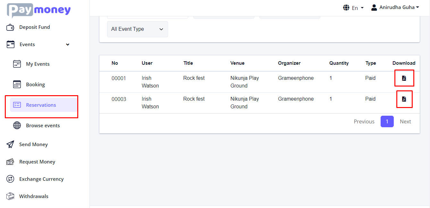430x208 pixels.
Task: Click the Deposit Fund wallet icon
Action: [10, 27]
